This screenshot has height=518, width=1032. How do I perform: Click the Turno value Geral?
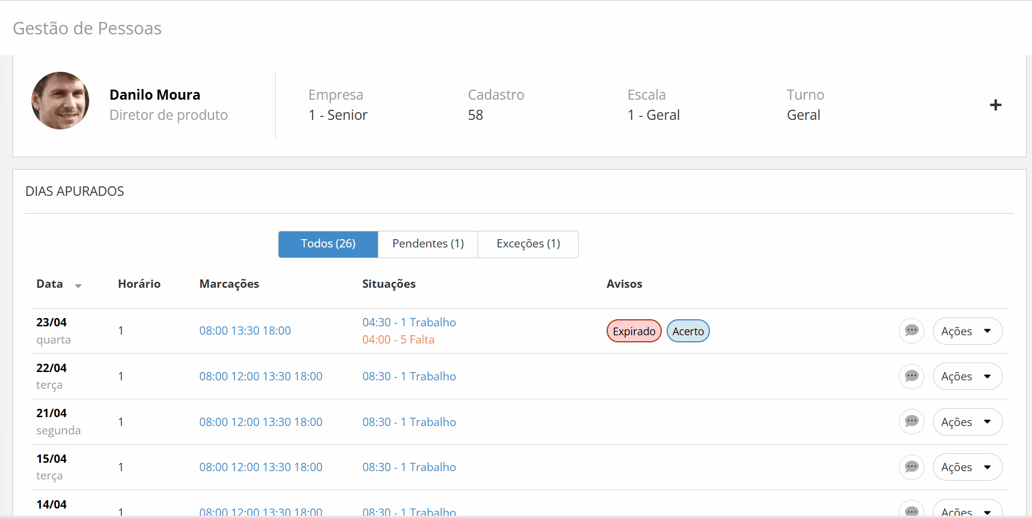(x=803, y=115)
